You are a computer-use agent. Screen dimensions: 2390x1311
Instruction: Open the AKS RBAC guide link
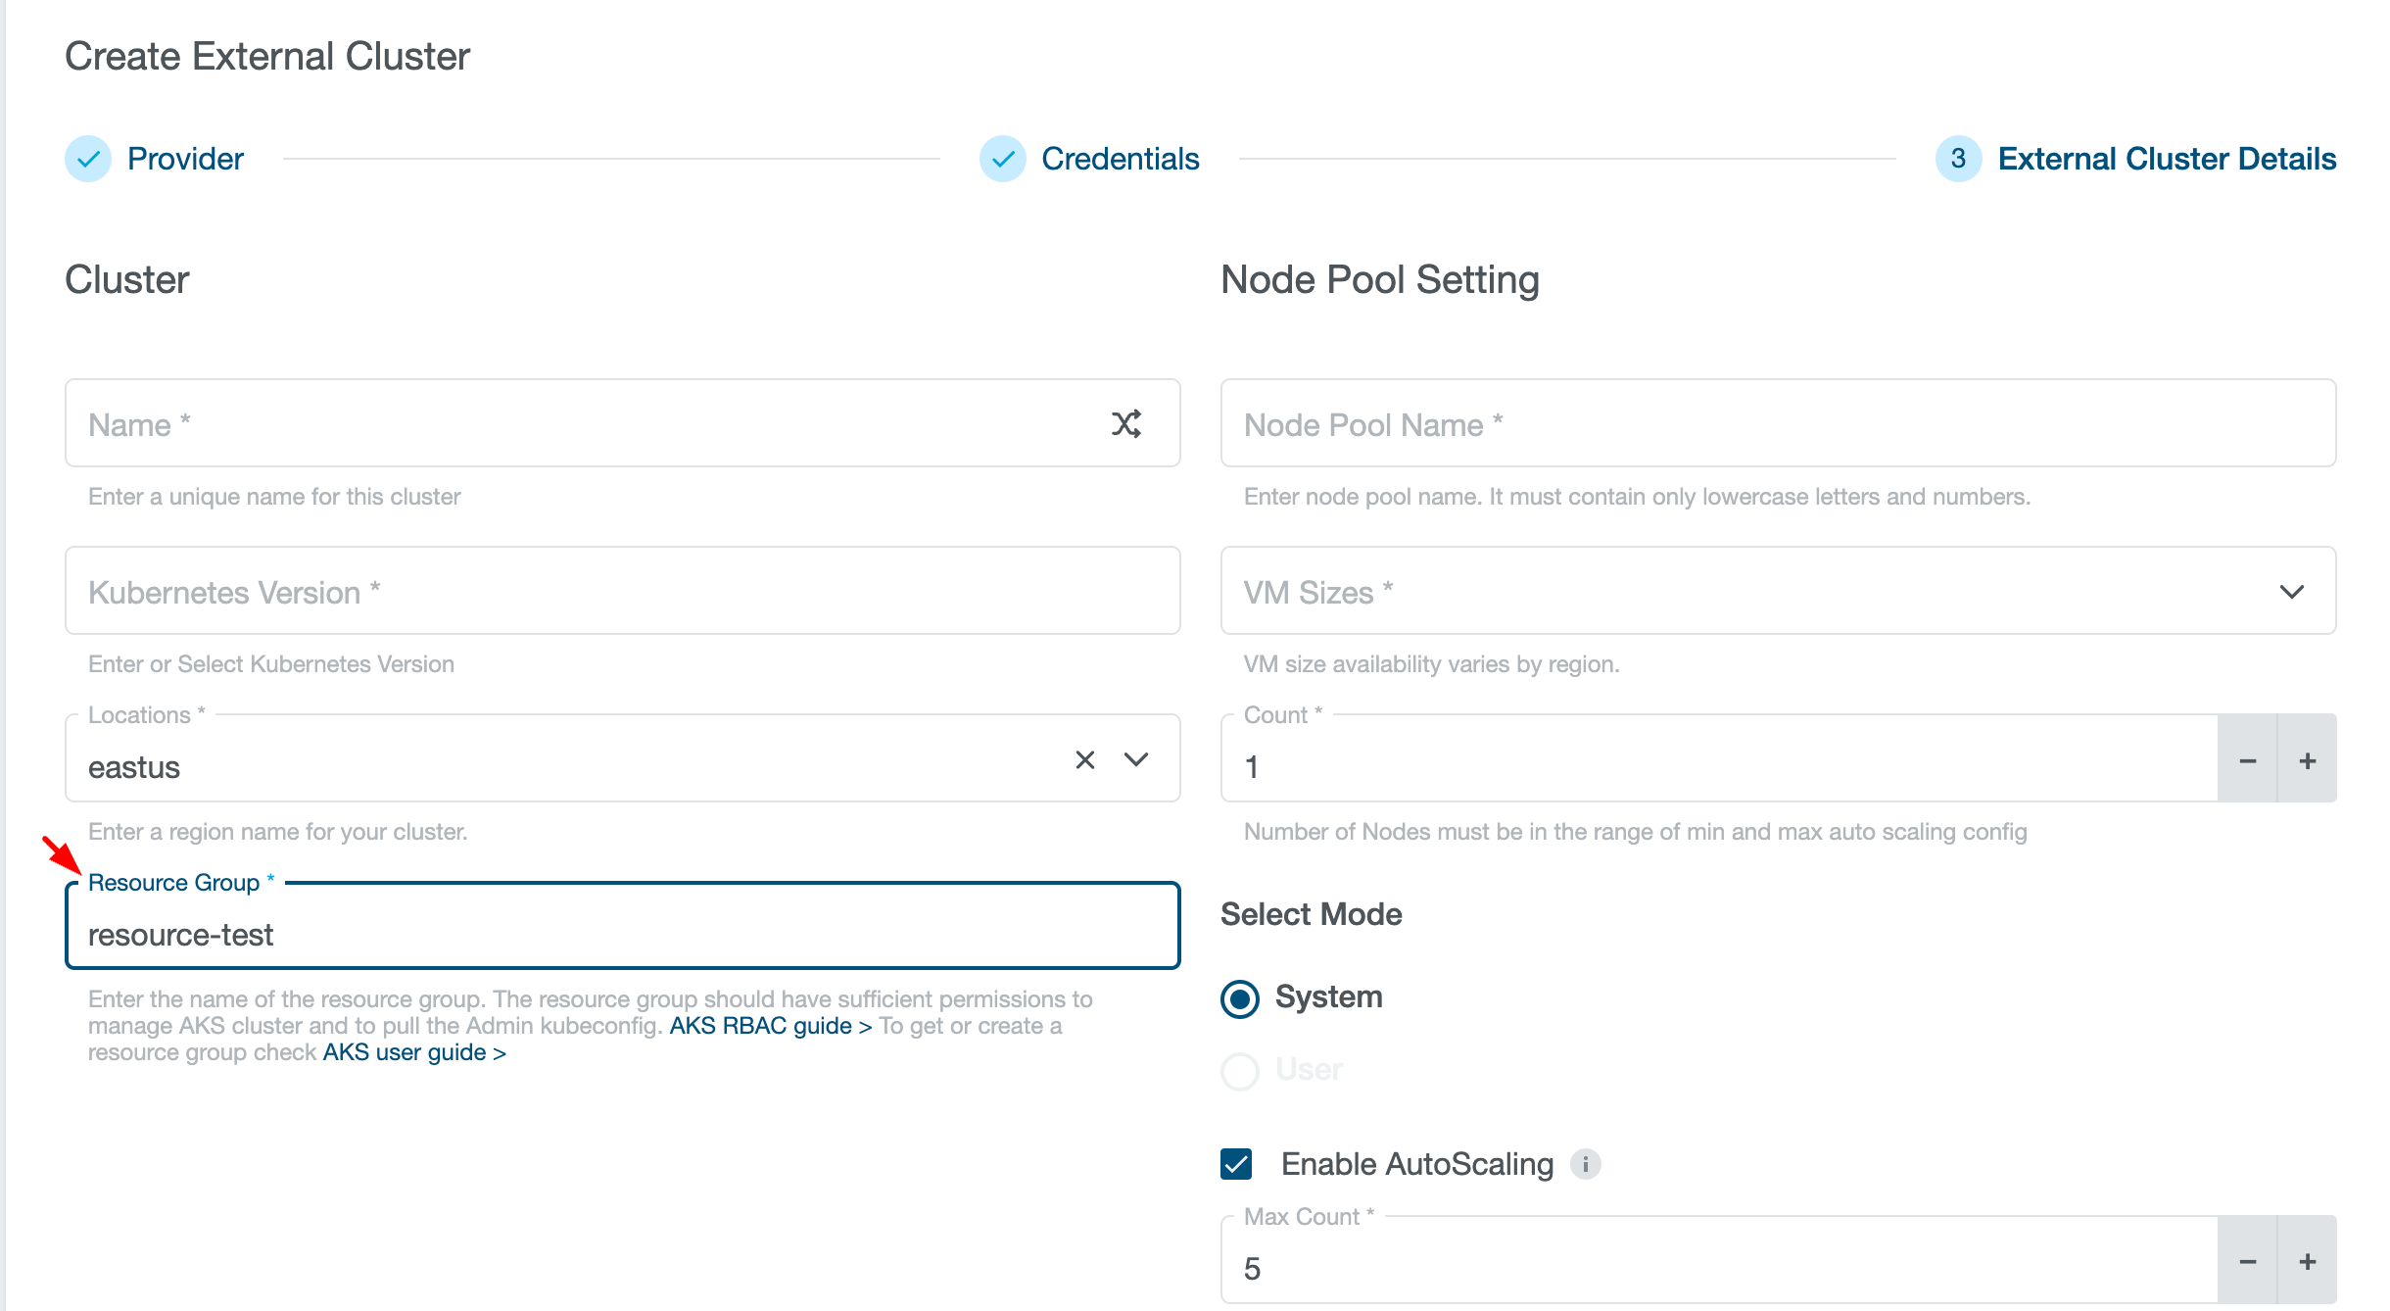[x=761, y=1026]
